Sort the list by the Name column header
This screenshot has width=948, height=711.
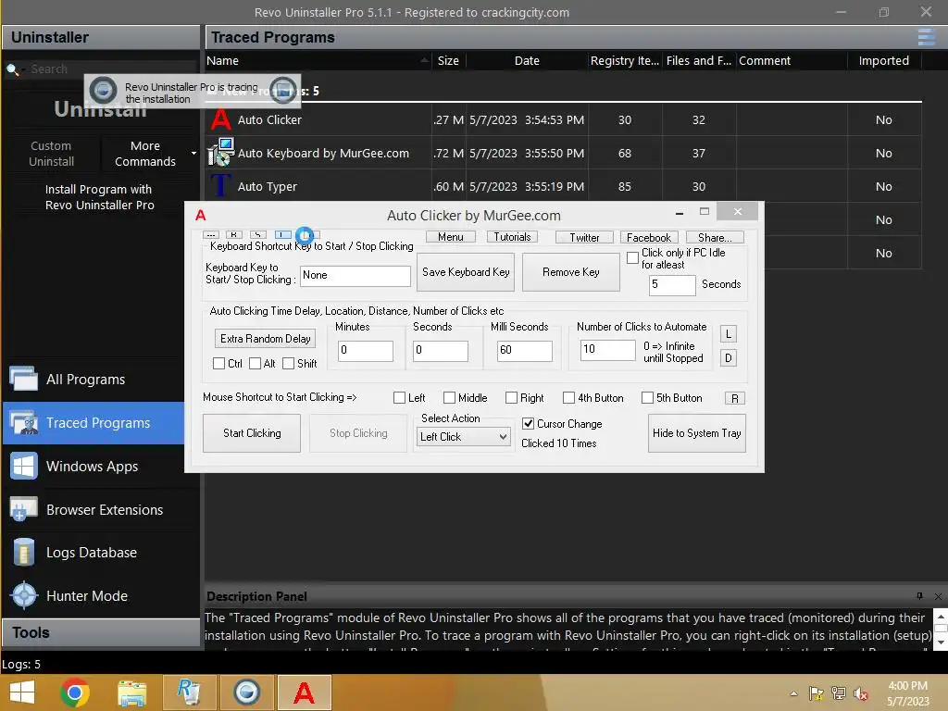pyautogui.click(x=318, y=60)
